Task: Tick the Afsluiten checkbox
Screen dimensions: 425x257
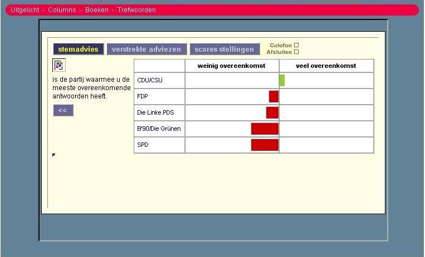Action: [x=296, y=52]
